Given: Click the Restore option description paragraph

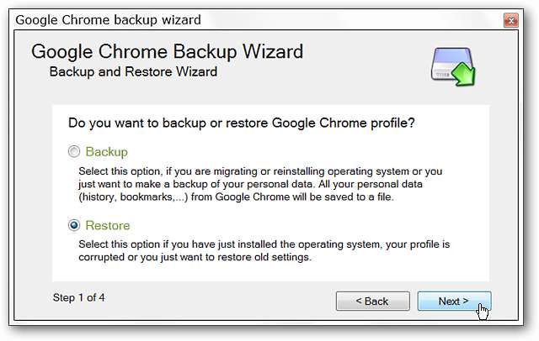Looking at the screenshot, I should click(254, 250).
